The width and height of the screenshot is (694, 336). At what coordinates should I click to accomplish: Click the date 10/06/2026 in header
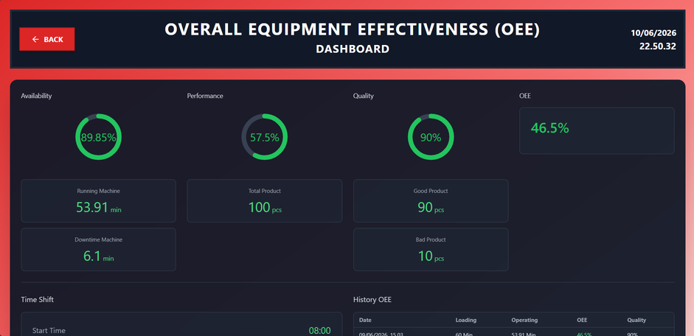pyautogui.click(x=653, y=32)
